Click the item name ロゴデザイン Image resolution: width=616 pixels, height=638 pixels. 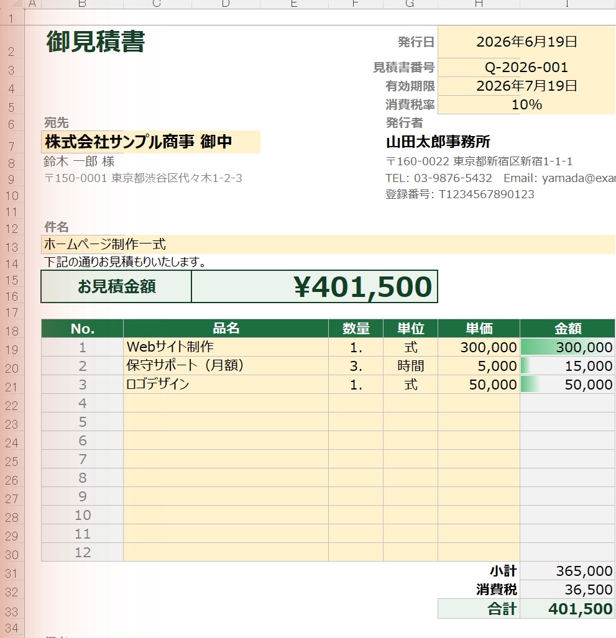226,385
